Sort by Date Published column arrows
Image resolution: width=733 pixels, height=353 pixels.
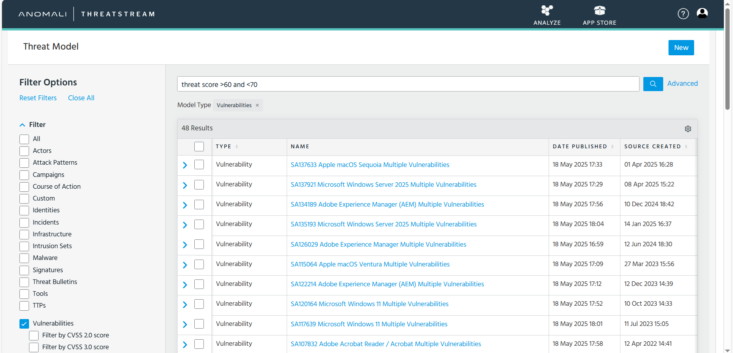[x=612, y=147]
